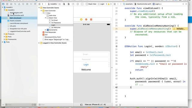Screen dimensions: 192x108
Task: Click the First Responder icon on the scene dock
Action: coord(86,19)
